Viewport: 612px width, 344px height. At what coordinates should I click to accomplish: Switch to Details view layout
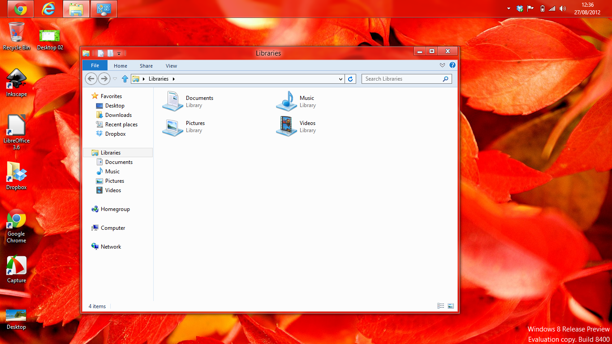pyautogui.click(x=441, y=306)
